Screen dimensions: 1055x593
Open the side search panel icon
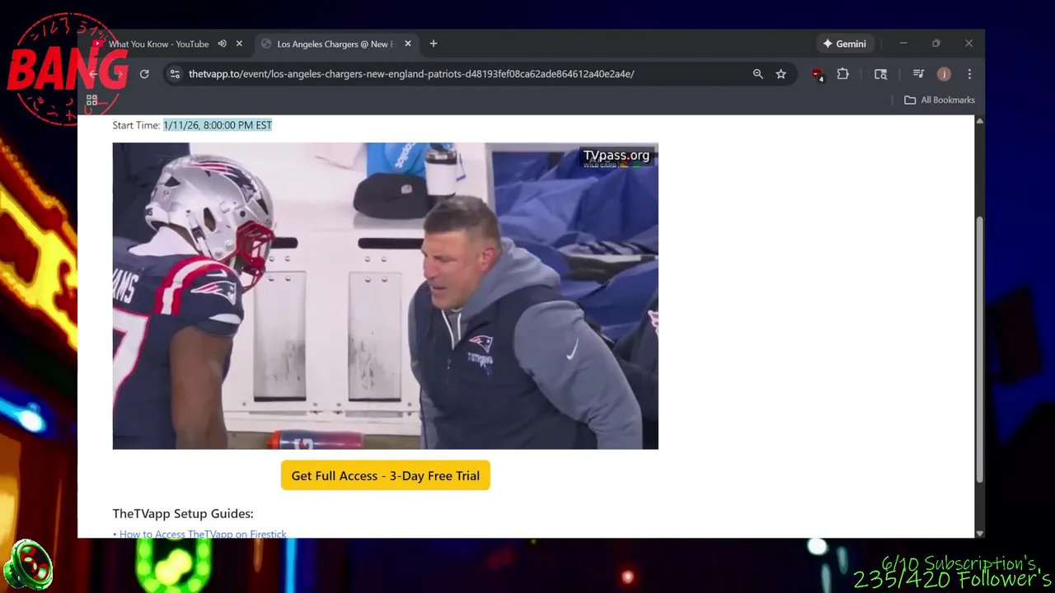880,74
